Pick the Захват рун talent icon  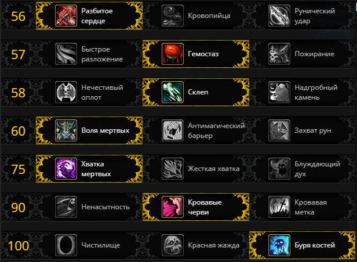pos(279,130)
